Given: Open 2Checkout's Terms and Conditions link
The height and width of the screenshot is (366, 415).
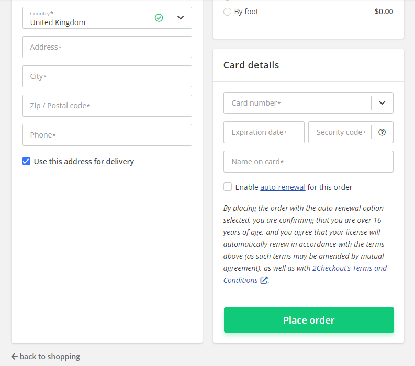Looking at the screenshot, I should pyautogui.click(x=305, y=274).
